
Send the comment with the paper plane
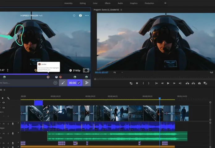(x=87, y=83)
